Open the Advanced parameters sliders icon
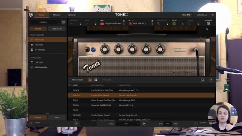 pyautogui.click(x=208, y=23)
